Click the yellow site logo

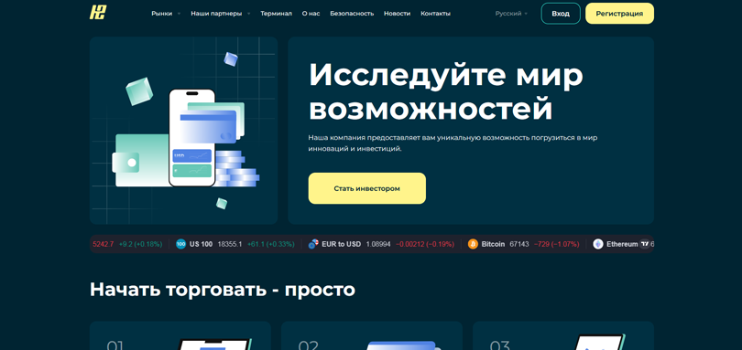pyautogui.click(x=97, y=12)
